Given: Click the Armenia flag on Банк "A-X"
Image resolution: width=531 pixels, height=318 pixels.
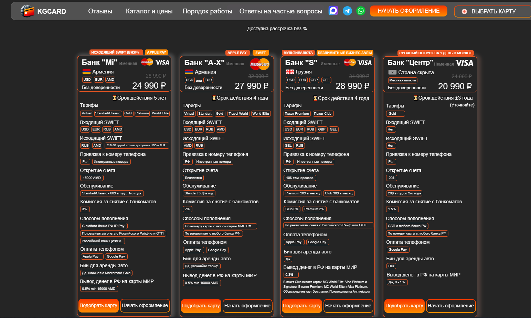Looking at the screenshot, I should [189, 72].
